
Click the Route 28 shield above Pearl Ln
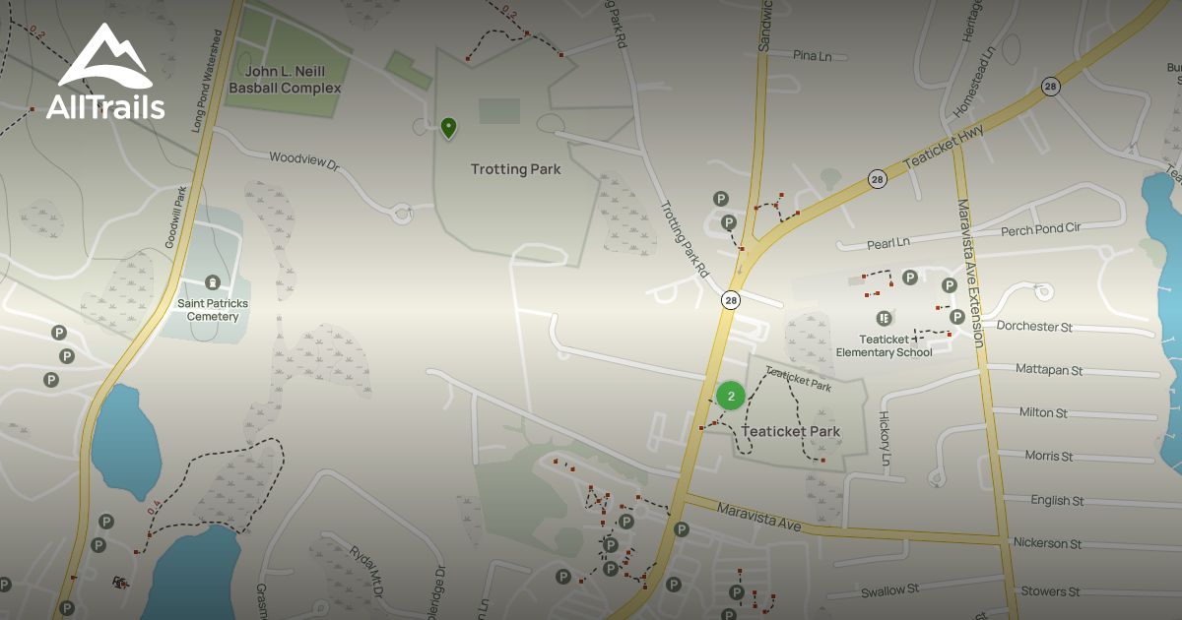coord(877,179)
